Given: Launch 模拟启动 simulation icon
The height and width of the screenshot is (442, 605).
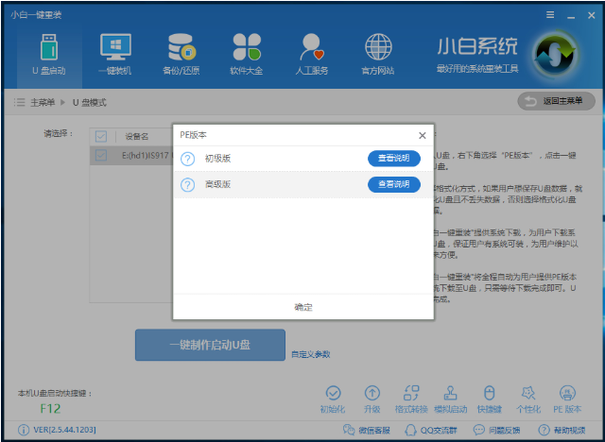Looking at the screenshot, I should coord(450,399).
